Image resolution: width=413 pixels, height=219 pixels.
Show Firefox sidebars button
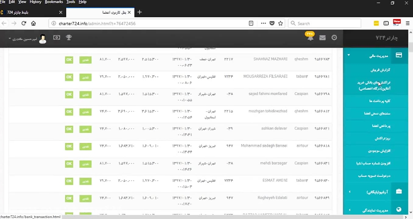[386, 23]
